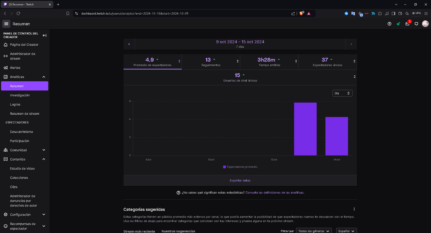Open the Todos los géneros filter dropdown
The width and height of the screenshot is (431, 233).
coord(314,231)
